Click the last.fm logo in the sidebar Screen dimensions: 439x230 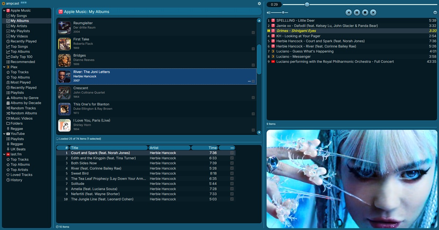pos(8,154)
